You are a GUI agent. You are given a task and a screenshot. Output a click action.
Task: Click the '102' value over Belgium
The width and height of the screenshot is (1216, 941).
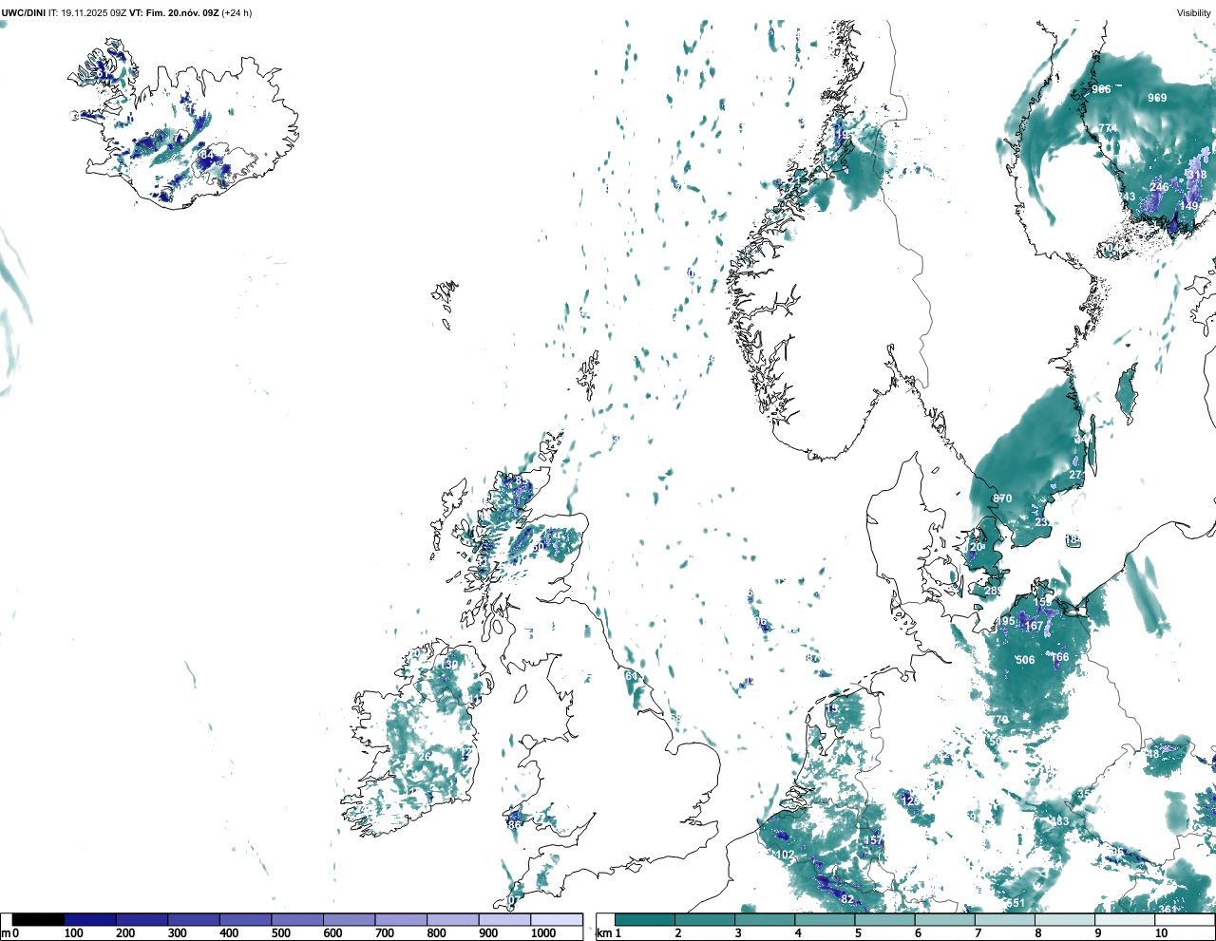tap(785, 855)
